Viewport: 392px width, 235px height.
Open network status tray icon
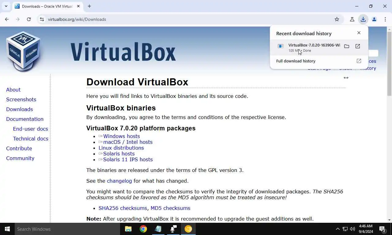(x=345, y=229)
